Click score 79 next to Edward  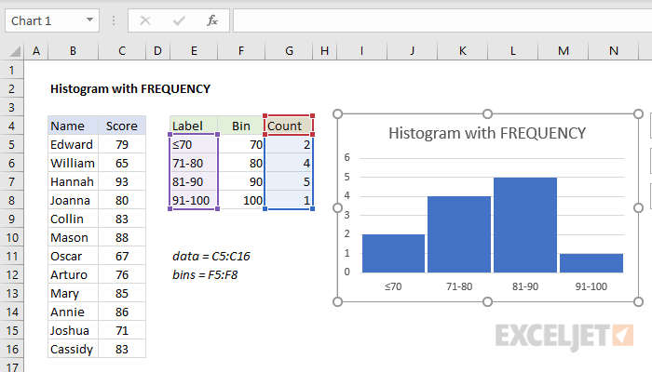click(122, 144)
